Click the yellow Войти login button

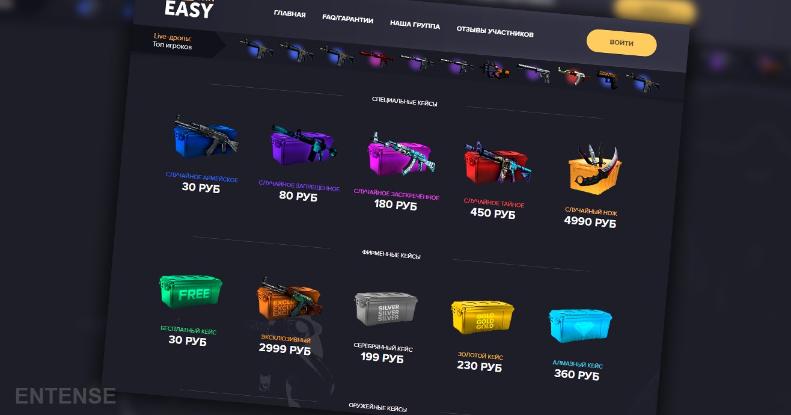click(x=621, y=43)
